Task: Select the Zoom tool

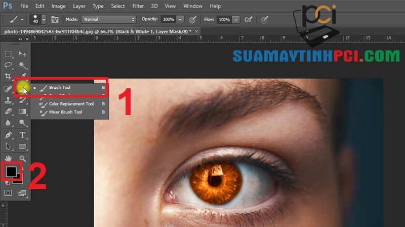Action: pyautogui.click(x=22, y=158)
